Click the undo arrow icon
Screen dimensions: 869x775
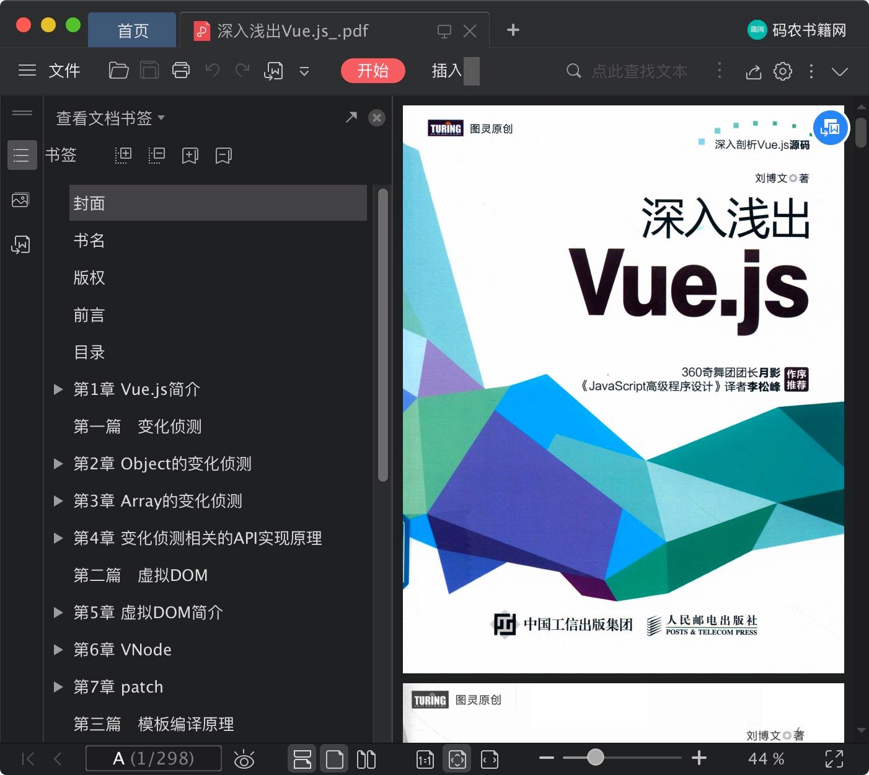tap(213, 70)
